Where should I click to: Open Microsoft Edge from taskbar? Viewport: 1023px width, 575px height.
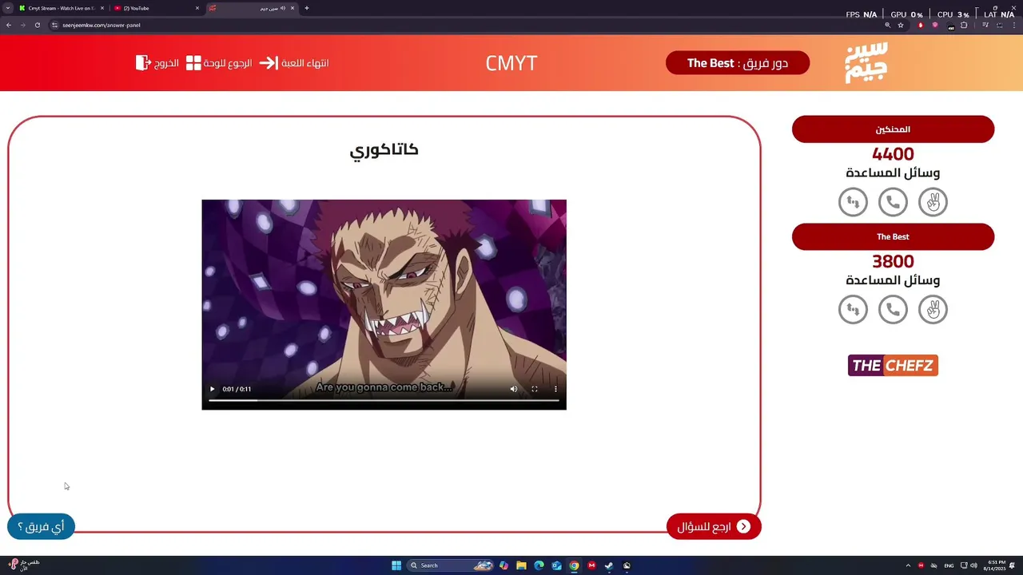click(539, 565)
